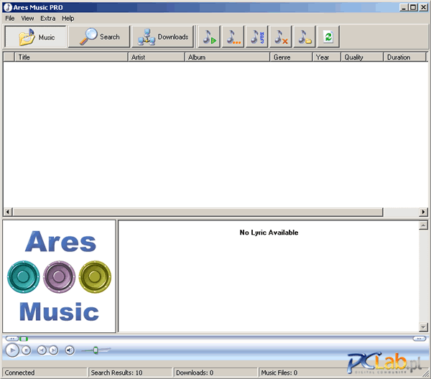Maximize the Ares Music PRO window
The width and height of the screenshot is (431, 379).
click(413, 7)
